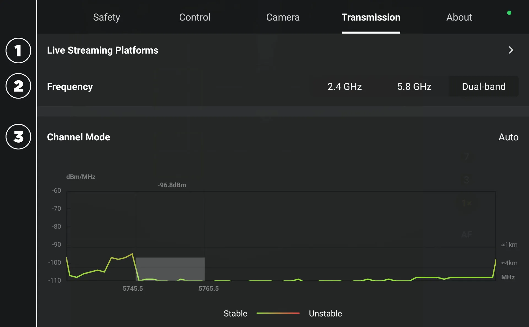Choose Dual-band frequency option

[x=484, y=86]
